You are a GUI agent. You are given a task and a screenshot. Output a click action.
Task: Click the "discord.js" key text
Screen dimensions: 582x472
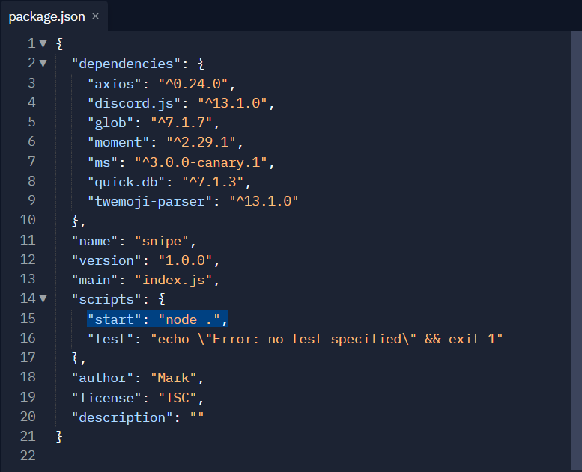tap(134, 103)
